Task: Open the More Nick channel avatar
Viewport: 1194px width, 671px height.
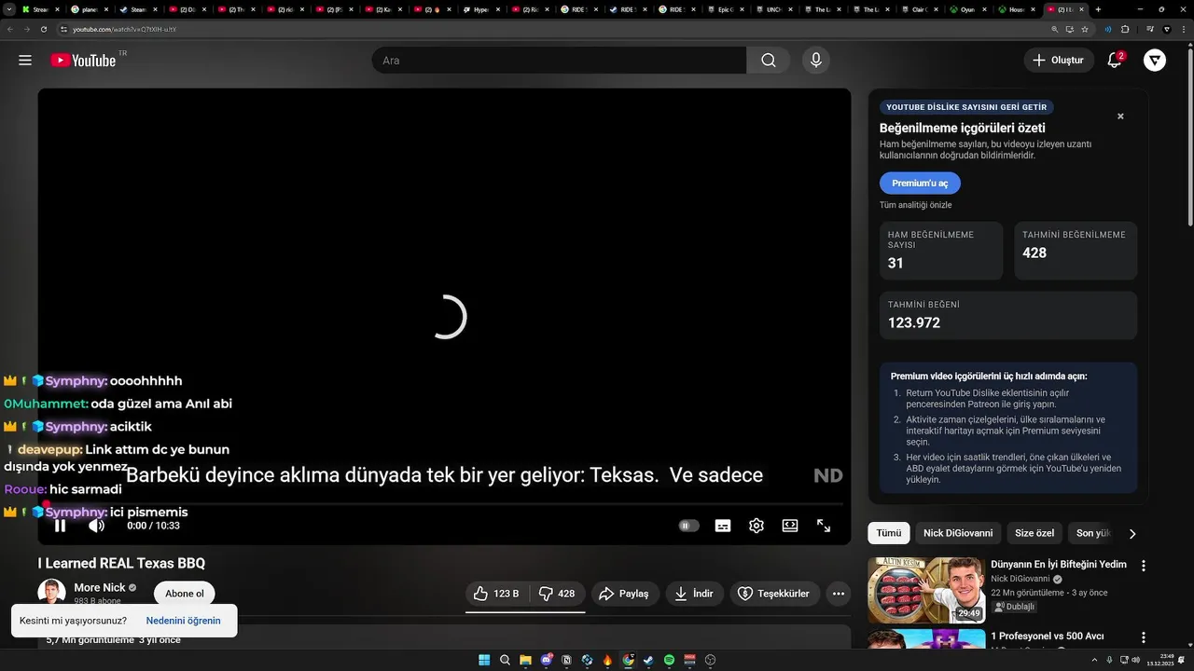Action: pos(51,593)
